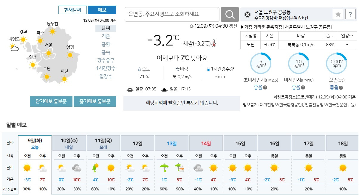Click the humidity droplet icon beside 습도
This screenshot has height=196, width=359.
pyautogui.click(x=139, y=70)
